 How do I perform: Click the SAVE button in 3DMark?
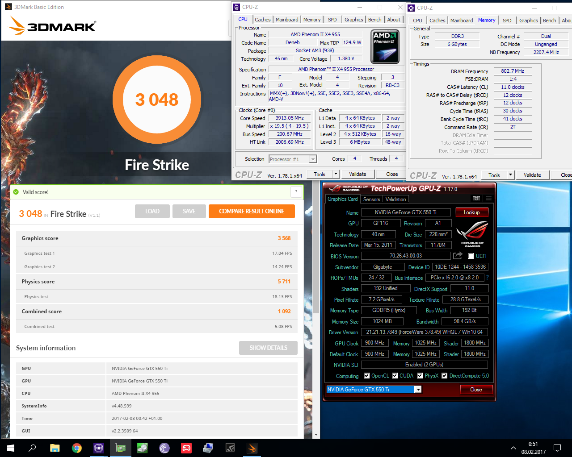(189, 211)
